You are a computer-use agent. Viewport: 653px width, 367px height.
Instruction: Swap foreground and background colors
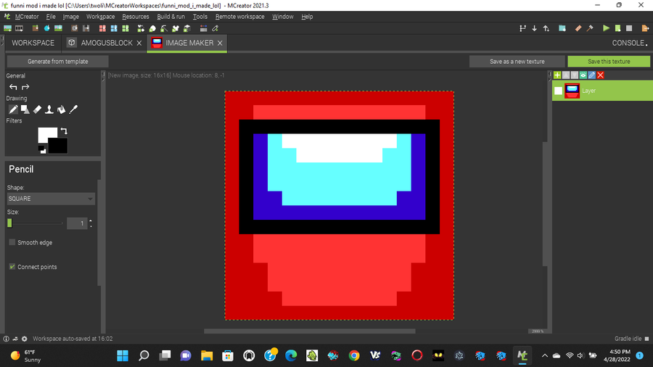pos(64,131)
